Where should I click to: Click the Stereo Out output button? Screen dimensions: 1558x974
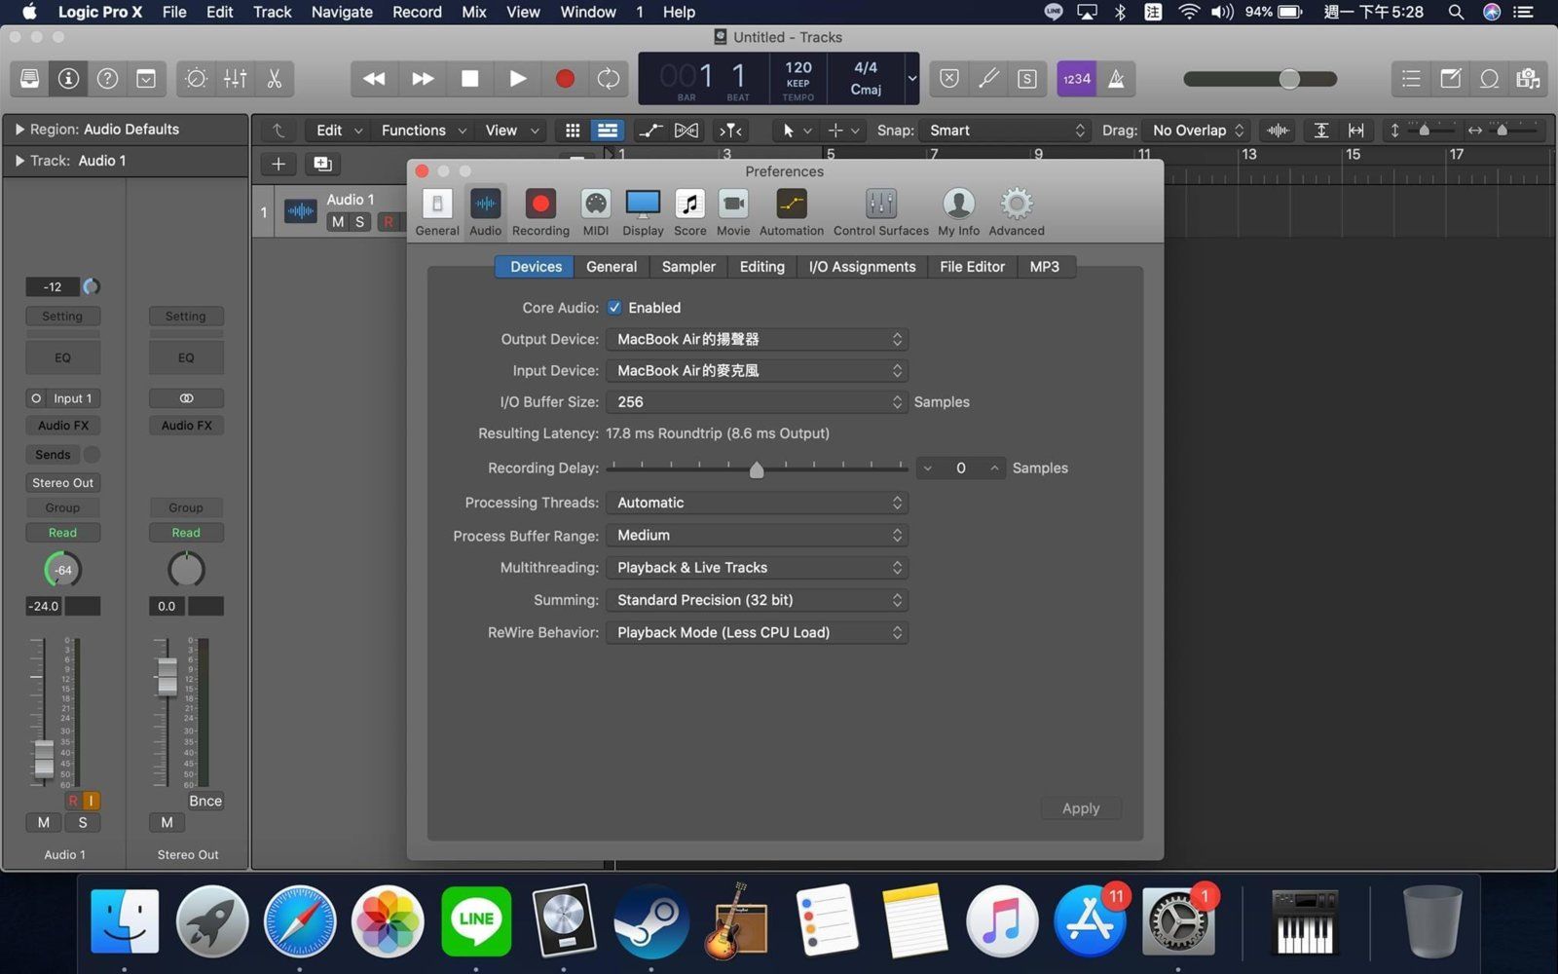pyautogui.click(x=62, y=483)
